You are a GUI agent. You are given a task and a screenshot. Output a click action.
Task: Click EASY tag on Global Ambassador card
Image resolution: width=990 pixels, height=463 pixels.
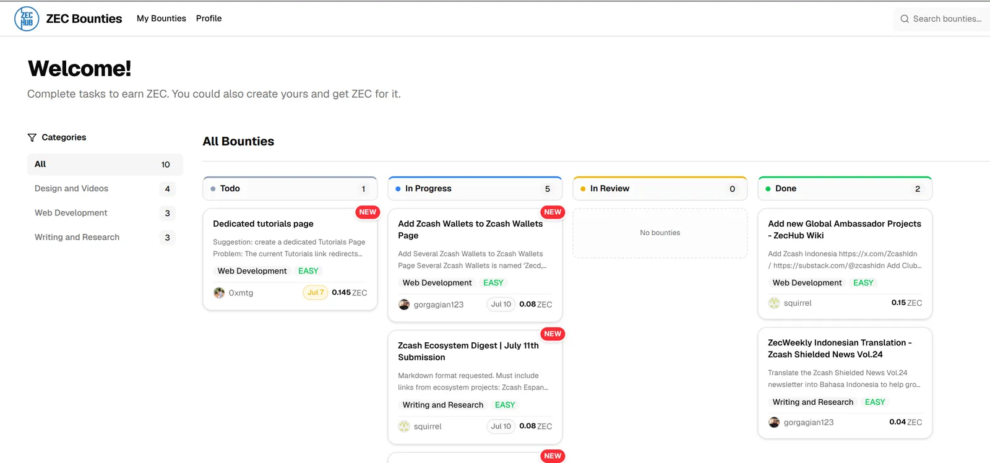point(863,283)
